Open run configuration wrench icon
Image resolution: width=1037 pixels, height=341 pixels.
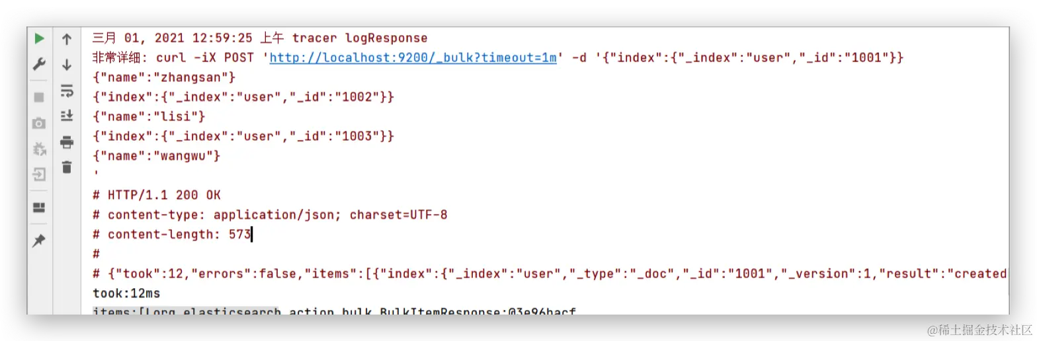tap(39, 64)
